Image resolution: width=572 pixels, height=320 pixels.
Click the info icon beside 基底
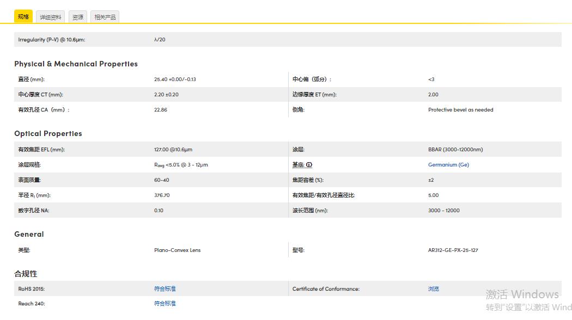pos(309,165)
